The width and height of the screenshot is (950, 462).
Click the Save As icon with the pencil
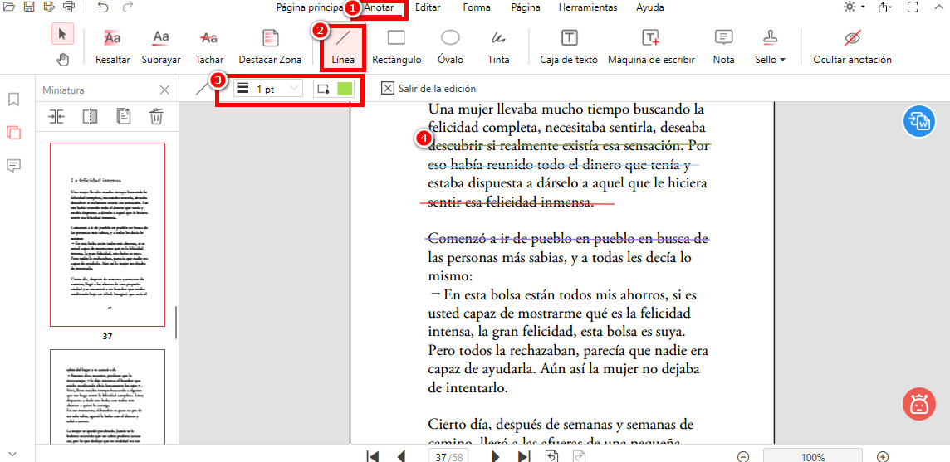pos(50,7)
